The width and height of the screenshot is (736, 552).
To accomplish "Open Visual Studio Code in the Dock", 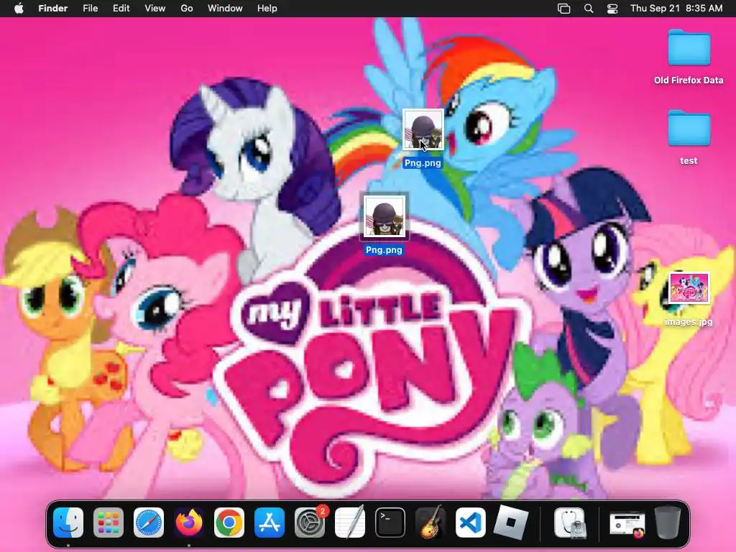I will (470, 523).
